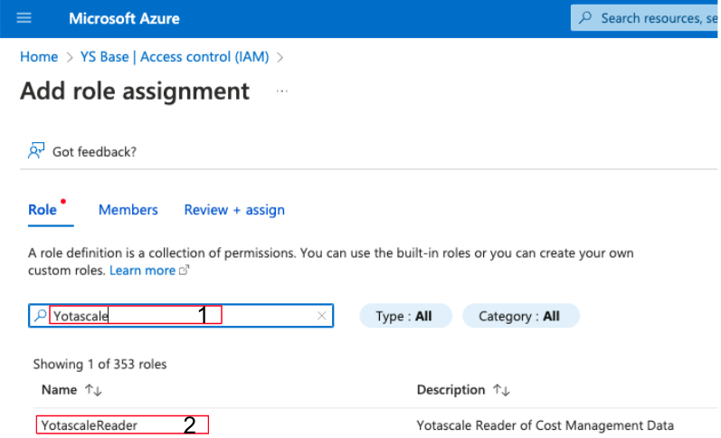Open the Type : All filter

click(x=403, y=316)
